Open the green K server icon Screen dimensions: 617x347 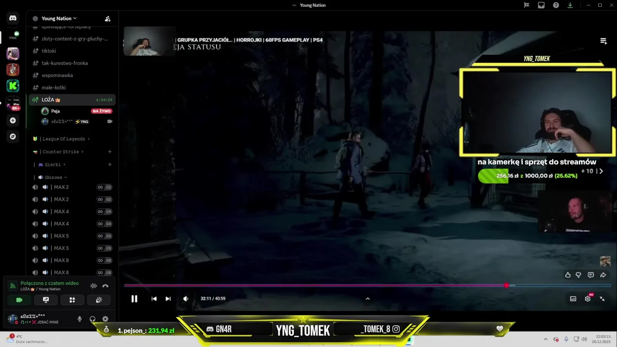click(x=13, y=86)
